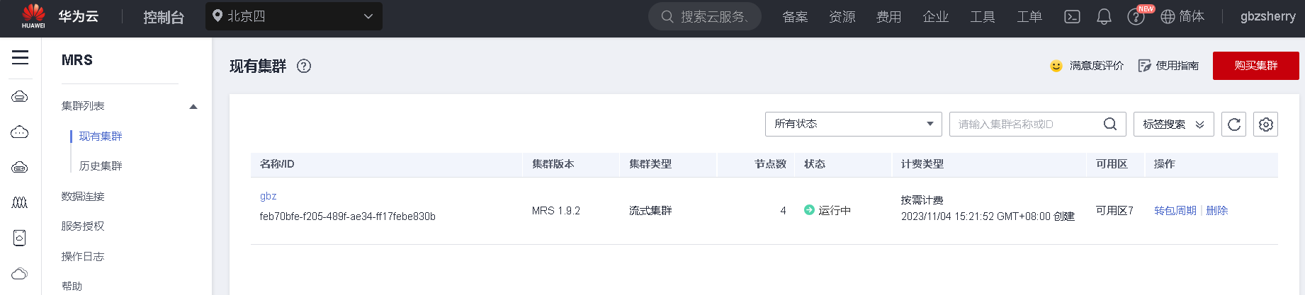Image resolution: width=1305 pixels, height=295 pixels.
Task: Expand the 标签搜索 tag search panel
Action: (1173, 124)
